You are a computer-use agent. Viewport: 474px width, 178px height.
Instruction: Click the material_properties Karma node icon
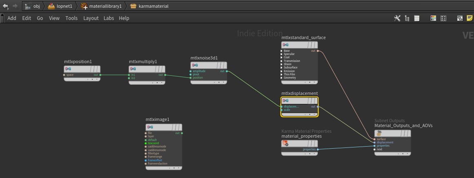coord(286,143)
